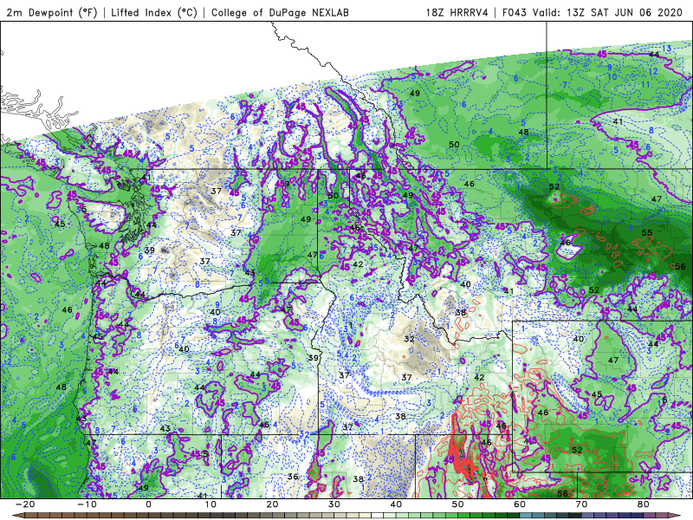Click the blue 12 lifted index contour label

653,72
